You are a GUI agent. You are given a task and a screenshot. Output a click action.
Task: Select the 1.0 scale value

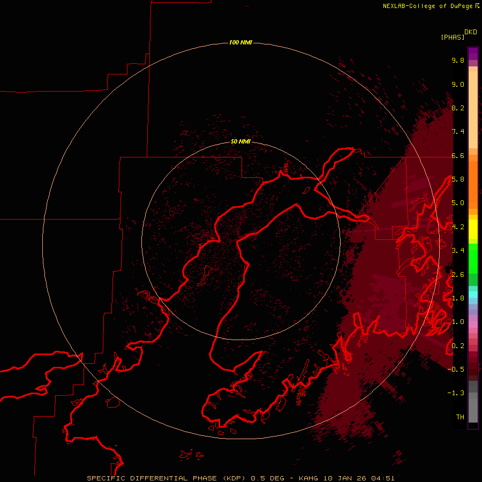pyautogui.click(x=458, y=322)
